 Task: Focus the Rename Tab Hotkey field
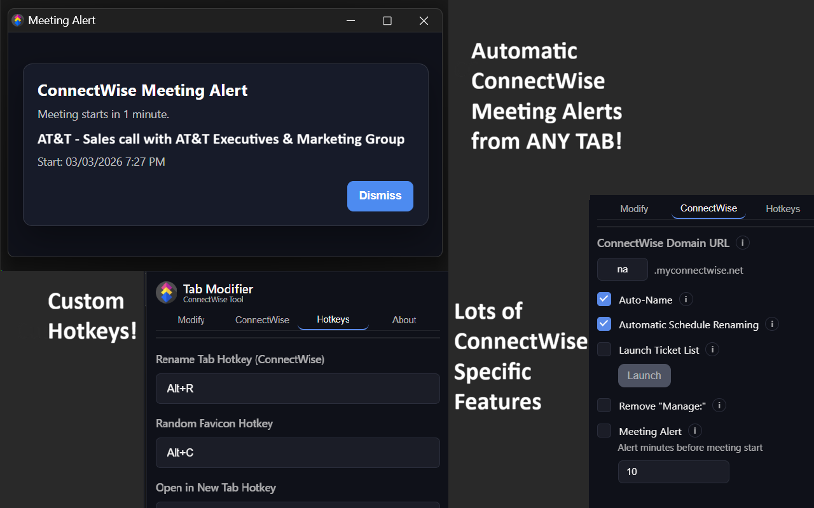pyautogui.click(x=298, y=389)
